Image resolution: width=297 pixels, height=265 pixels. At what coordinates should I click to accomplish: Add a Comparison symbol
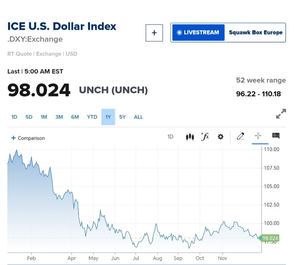28,138
